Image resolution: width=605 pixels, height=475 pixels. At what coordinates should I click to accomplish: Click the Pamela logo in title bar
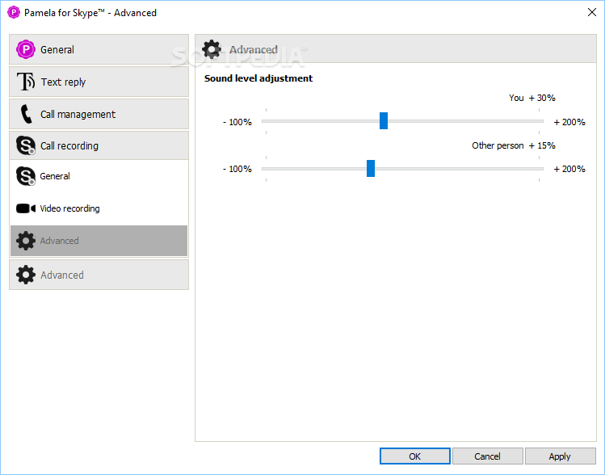(14, 12)
